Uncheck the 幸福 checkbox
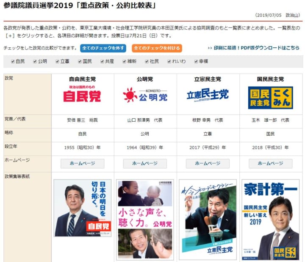 [x=196, y=62]
